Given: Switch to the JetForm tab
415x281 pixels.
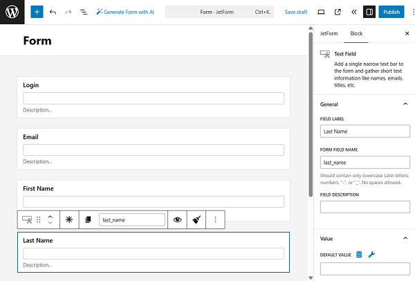Looking at the screenshot, I should pos(329,33).
